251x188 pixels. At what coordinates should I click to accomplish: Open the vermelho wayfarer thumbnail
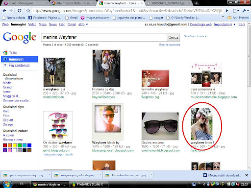coord(155,78)
